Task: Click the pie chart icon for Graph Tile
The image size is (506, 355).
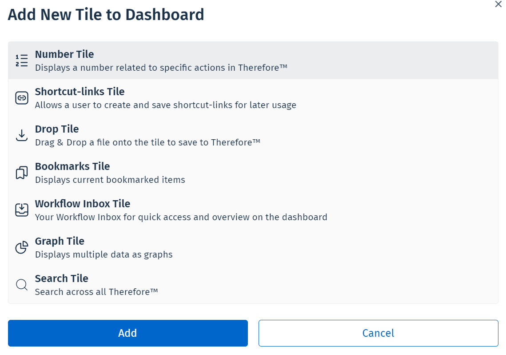Action: point(22,247)
